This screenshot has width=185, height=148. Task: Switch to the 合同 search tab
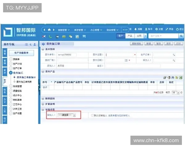pyautogui.click(x=139, y=36)
